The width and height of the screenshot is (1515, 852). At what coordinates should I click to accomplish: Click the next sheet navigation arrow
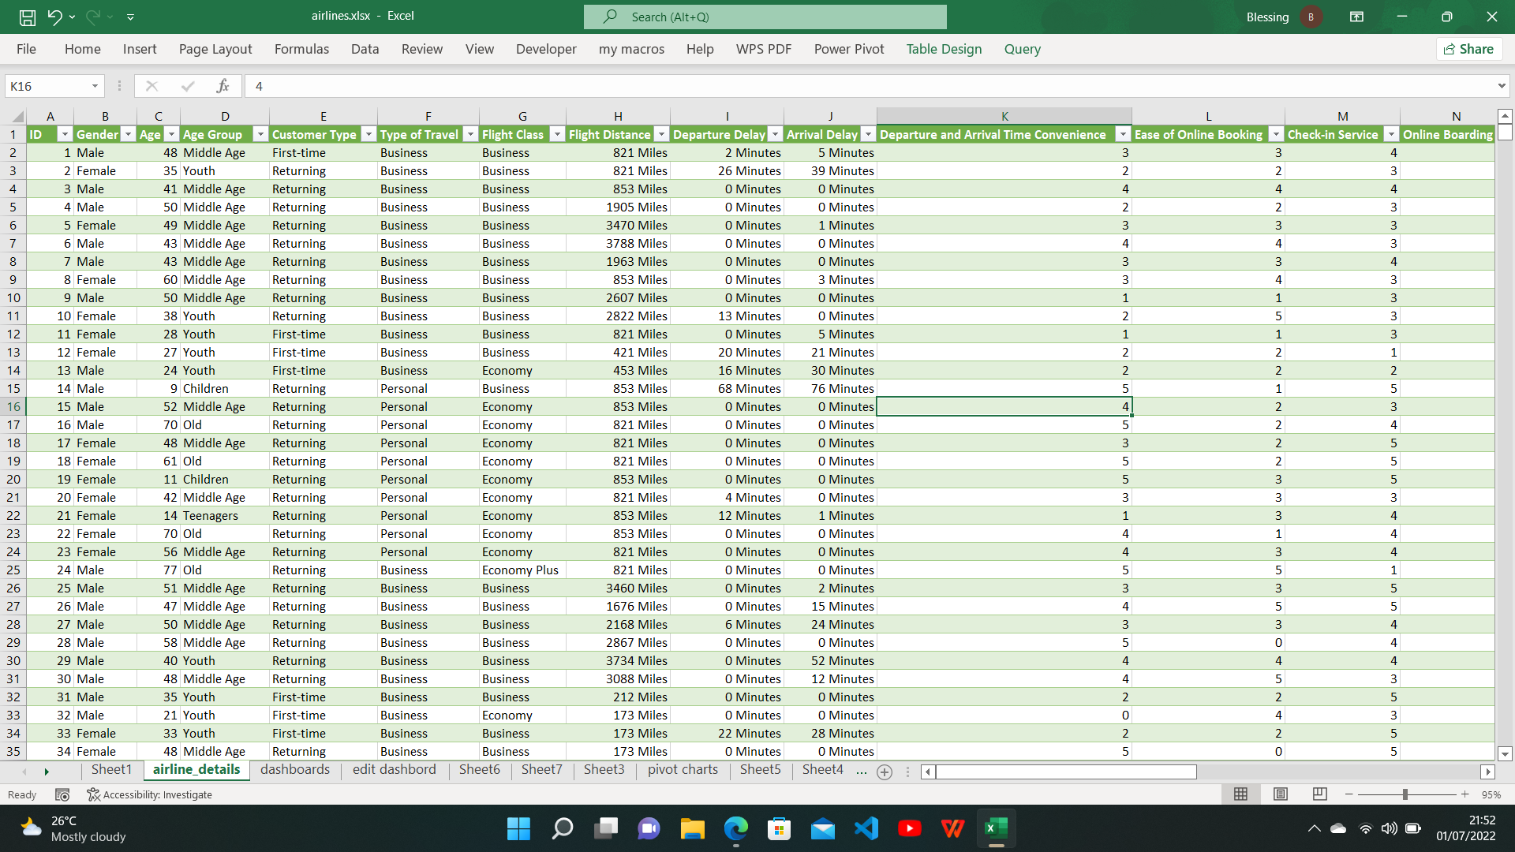tap(47, 772)
